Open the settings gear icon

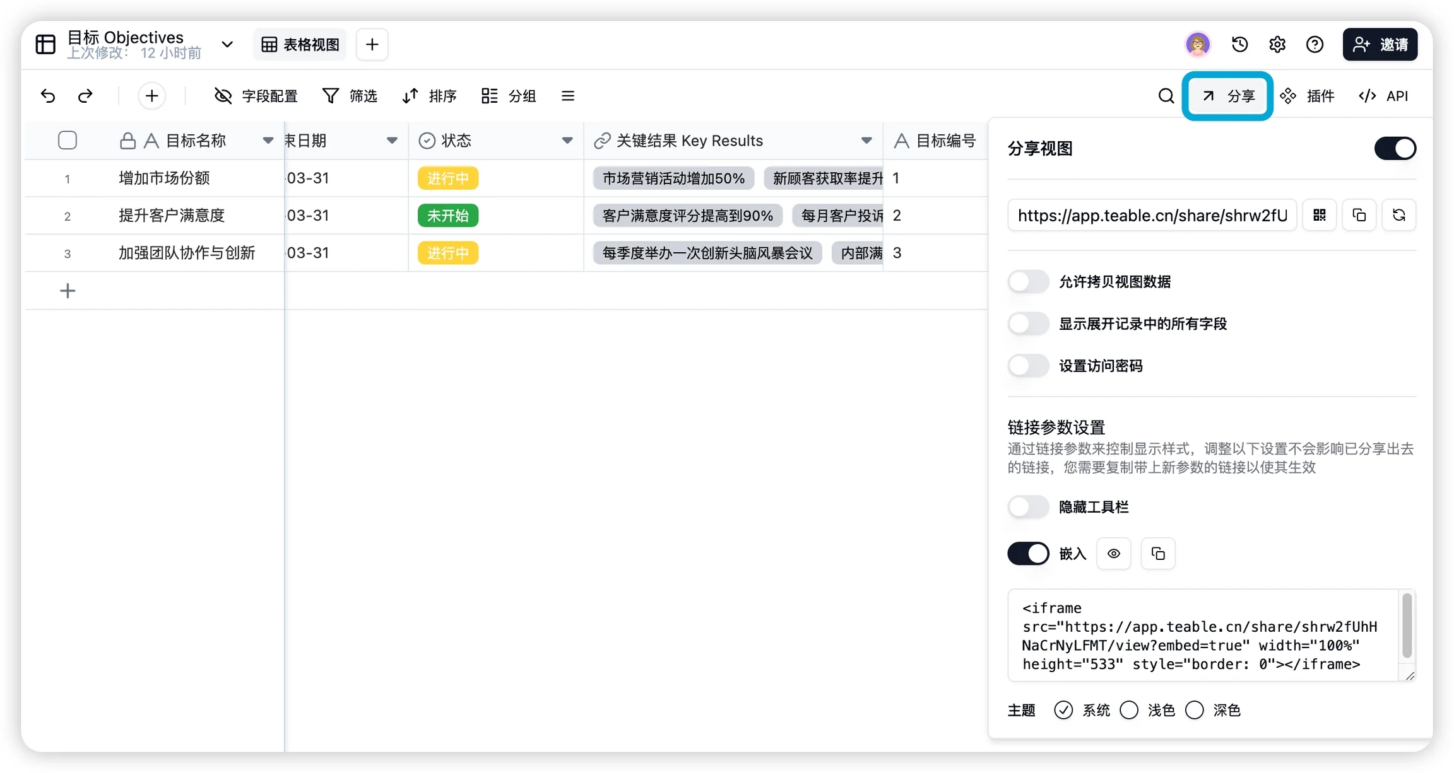pos(1277,44)
